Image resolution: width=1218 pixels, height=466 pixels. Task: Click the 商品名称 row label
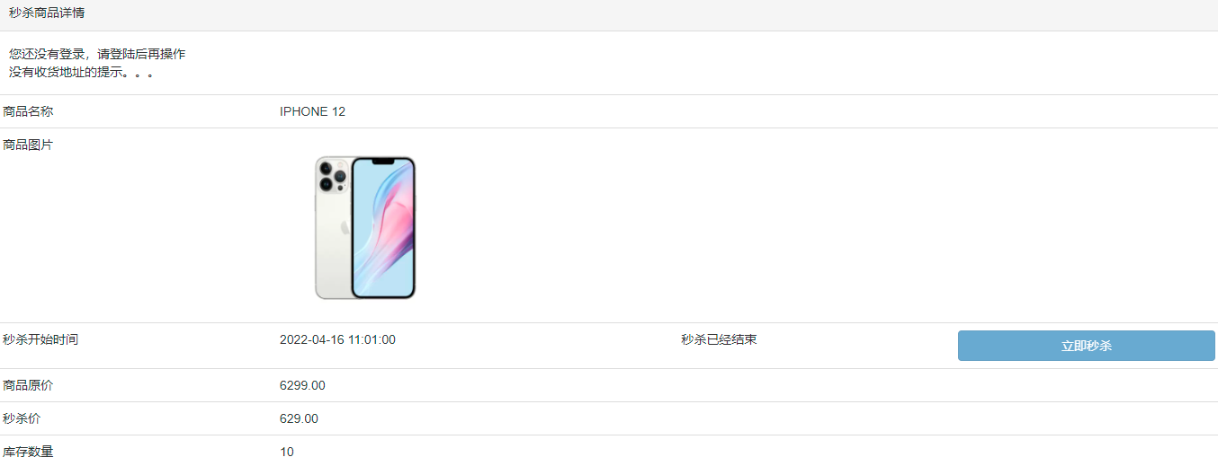point(28,111)
